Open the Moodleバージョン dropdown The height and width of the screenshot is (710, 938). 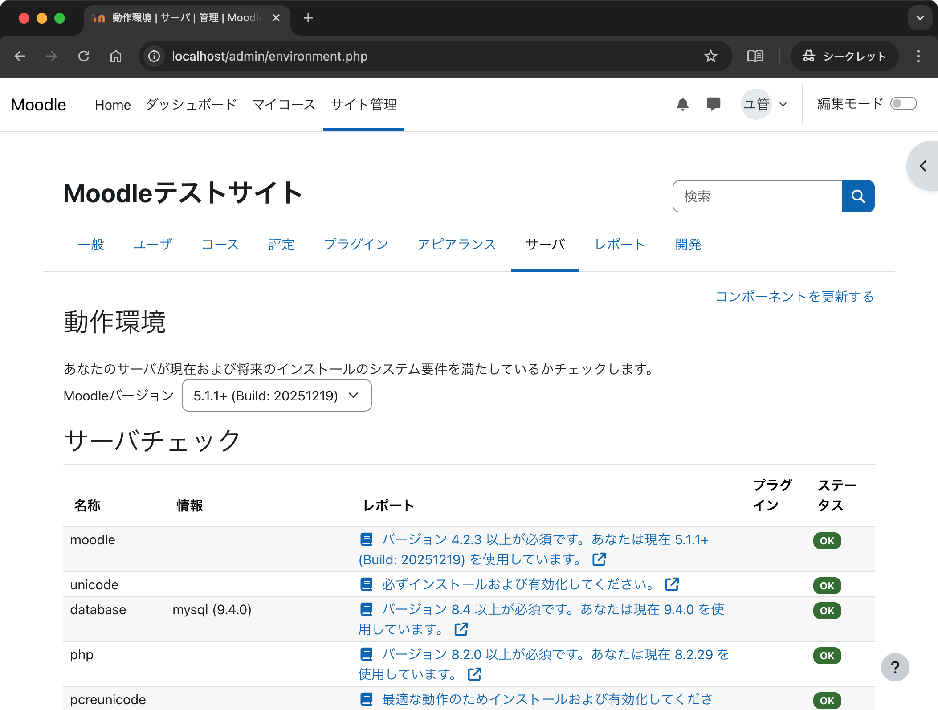pyautogui.click(x=277, y=396)
